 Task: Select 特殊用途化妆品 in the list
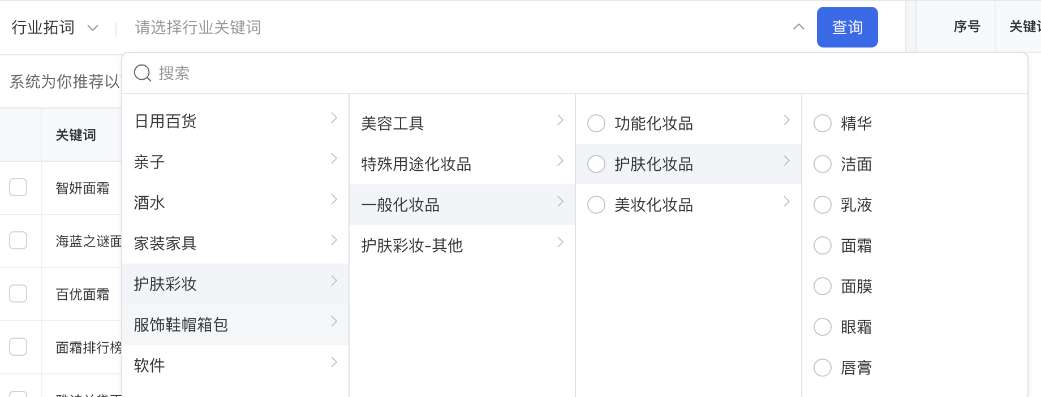click(416, 164)
